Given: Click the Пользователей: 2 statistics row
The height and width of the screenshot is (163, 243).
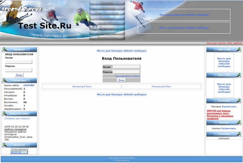Looking at the screenshot, I should 15,89.
